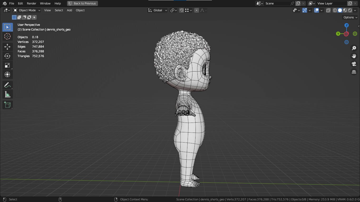This screenshot has height=202, width=360.
Task: Open the Window menu
Action: coord(45,3)
